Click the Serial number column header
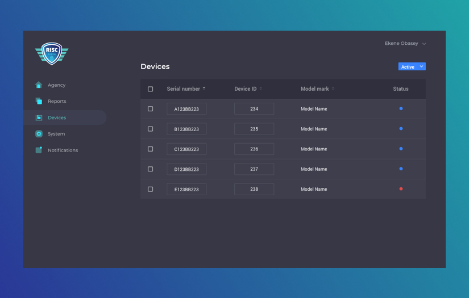The width and height of the screenshot is (469, 298). pyautogui.click(x=184, y=89)
